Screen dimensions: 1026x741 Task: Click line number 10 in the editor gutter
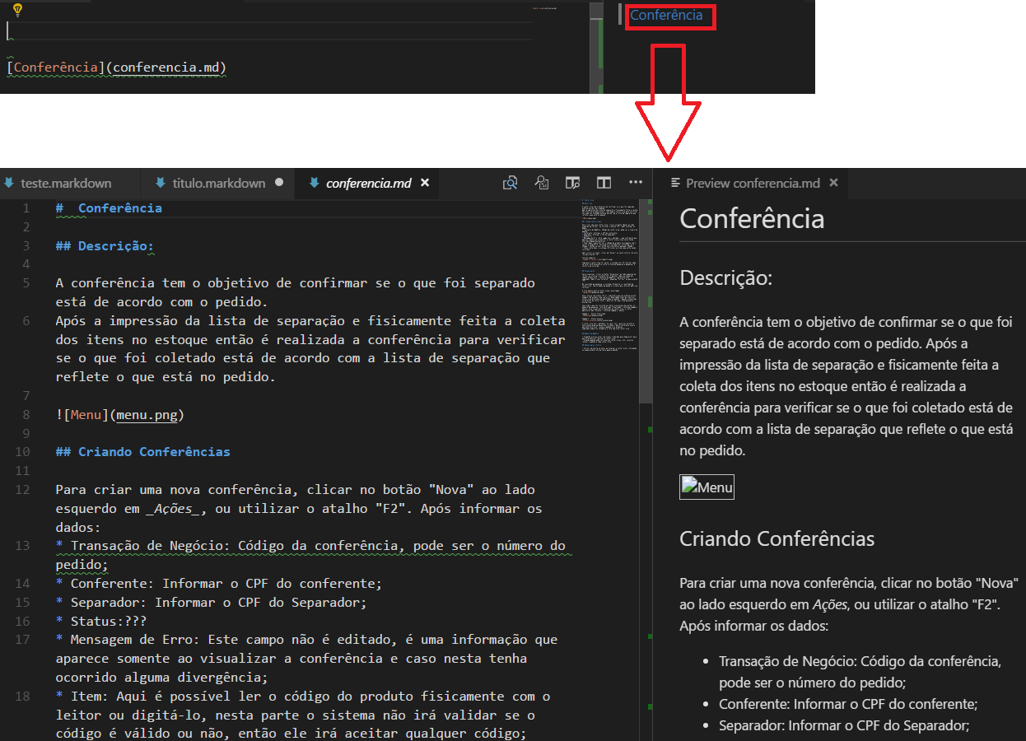(22, 452)
